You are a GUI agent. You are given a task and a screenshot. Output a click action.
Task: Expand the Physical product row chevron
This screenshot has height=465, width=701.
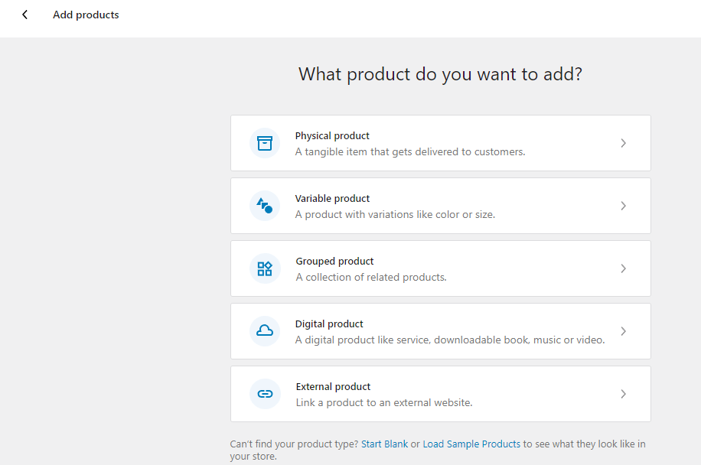pos(623,143)
